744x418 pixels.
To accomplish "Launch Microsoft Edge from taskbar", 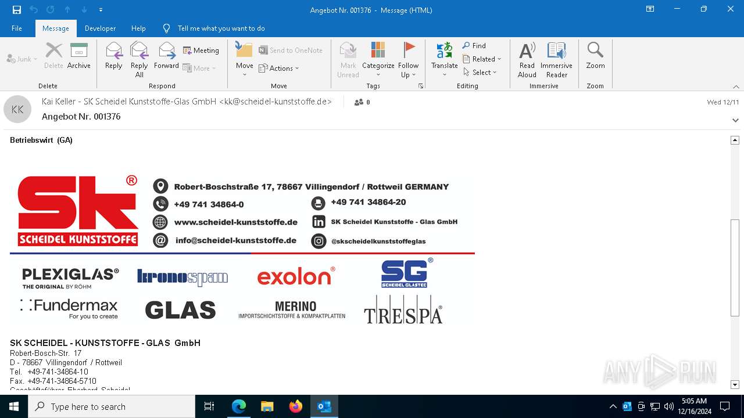I will click(239, 406).
